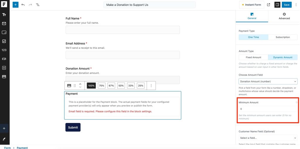The image size is (300, 149).
Task: Click the Minimum Amount input field
Action: click(x=268, y=109)
